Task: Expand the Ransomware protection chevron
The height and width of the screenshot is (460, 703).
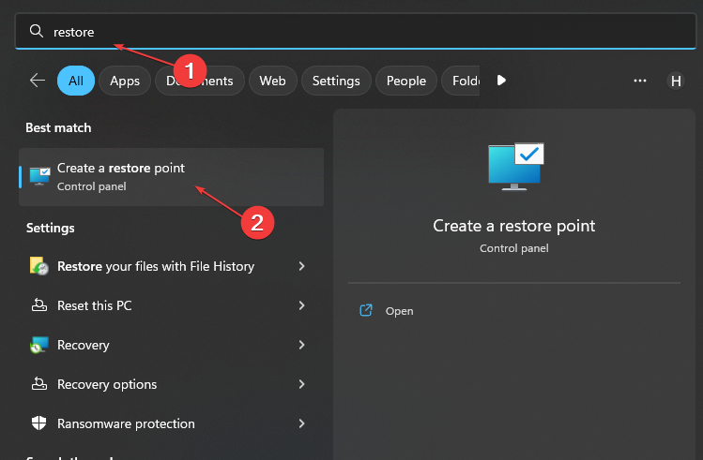Action: click(x=301, y=423)
